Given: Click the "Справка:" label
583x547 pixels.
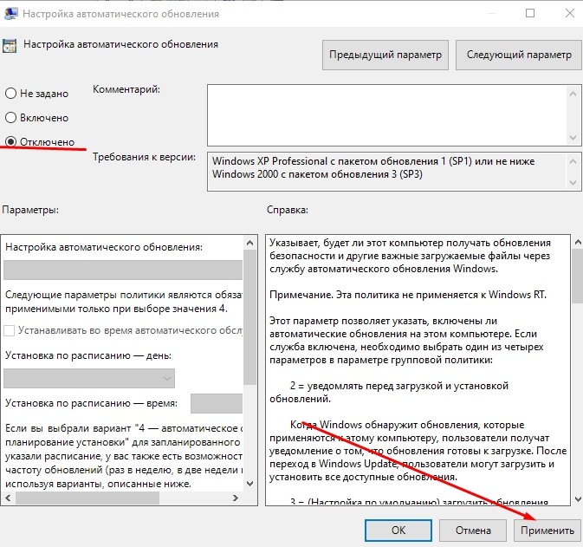Looking at the screenshot, I should coord(288,210).
